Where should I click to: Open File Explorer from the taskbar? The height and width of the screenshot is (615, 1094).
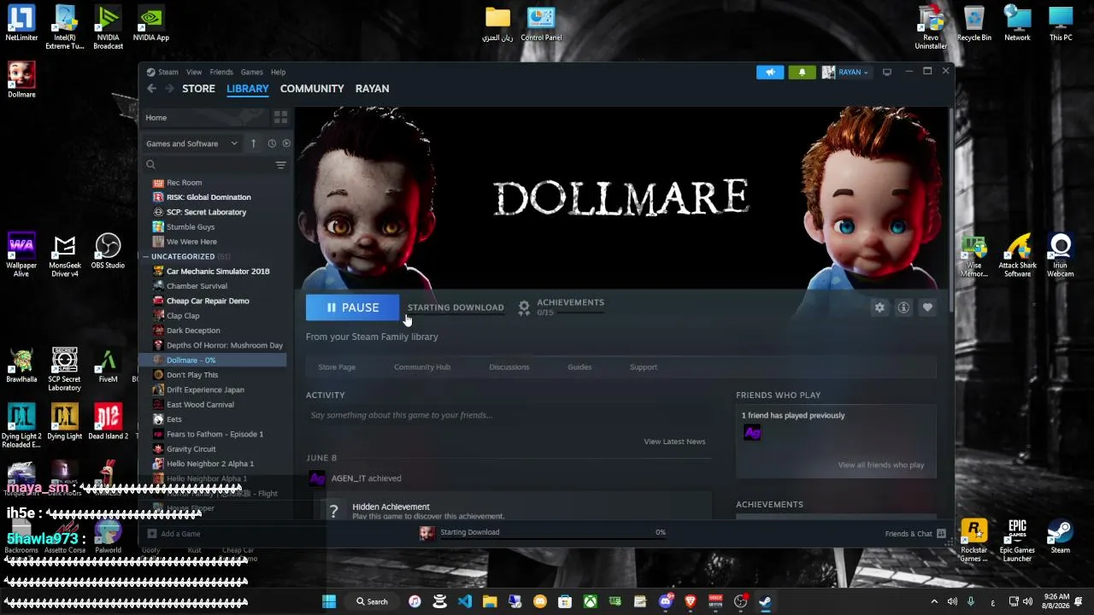click(x=490, y=601)
